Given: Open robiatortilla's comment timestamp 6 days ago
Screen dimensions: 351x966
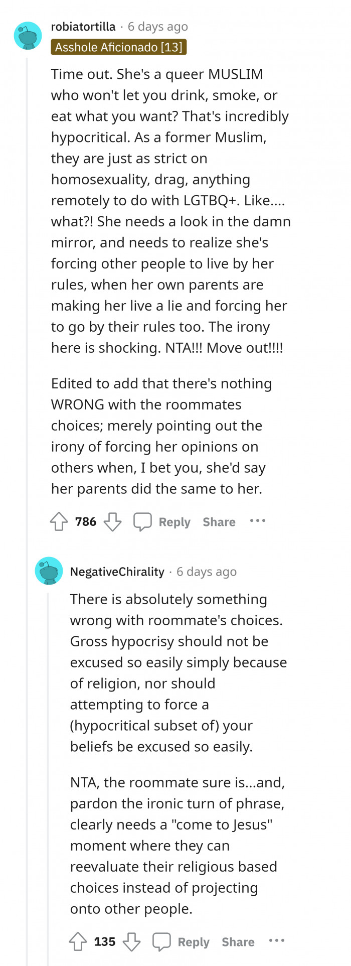Looking at the screenshot, I should tap(158, 27).
